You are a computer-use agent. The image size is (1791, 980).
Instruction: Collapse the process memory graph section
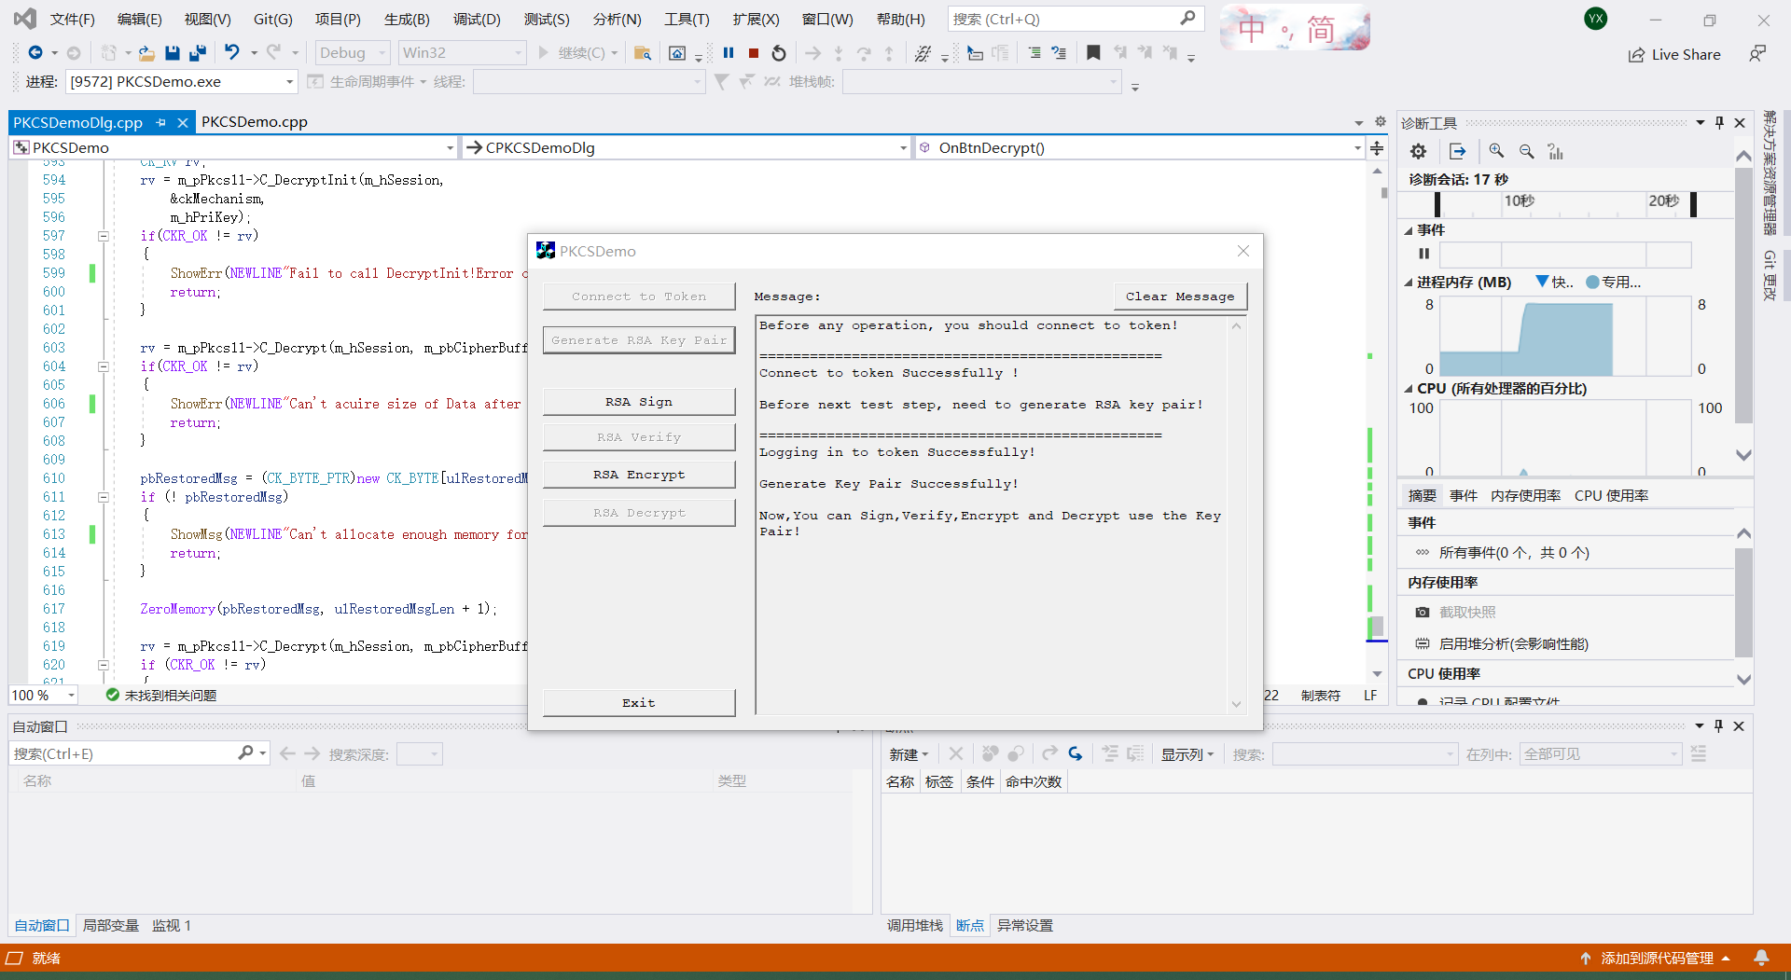pyautogui.click(x=1408, y=283)
